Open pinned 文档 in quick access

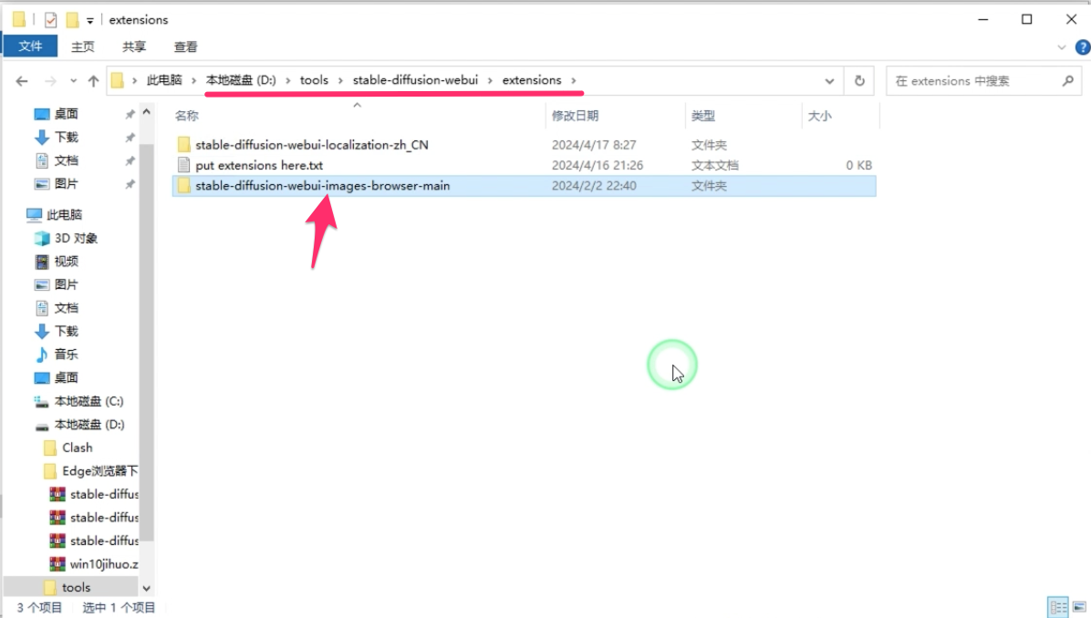(x=66, y=160)
